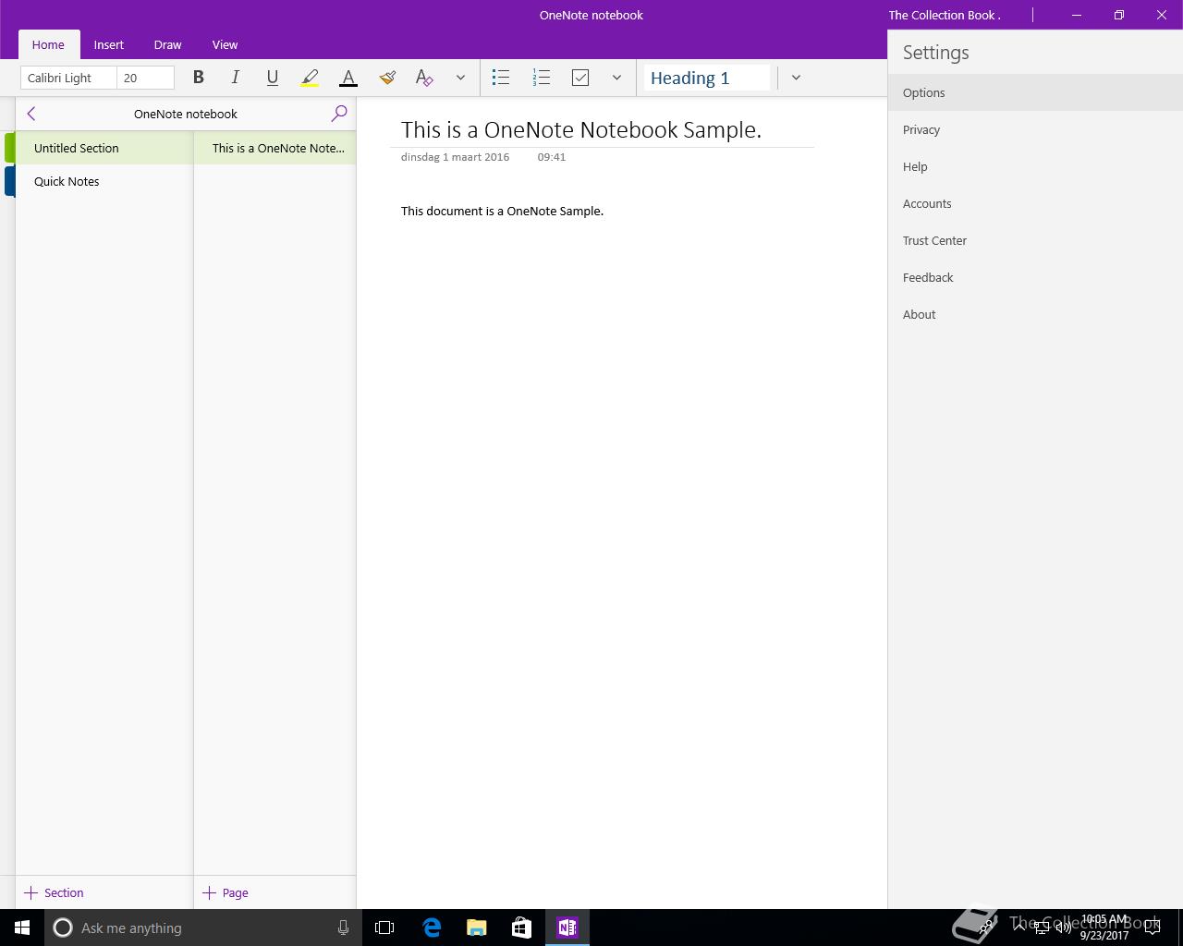Switch to the Insert tab
The width and height of the screenshot is (1183, 946).
(x=109, y=44)
